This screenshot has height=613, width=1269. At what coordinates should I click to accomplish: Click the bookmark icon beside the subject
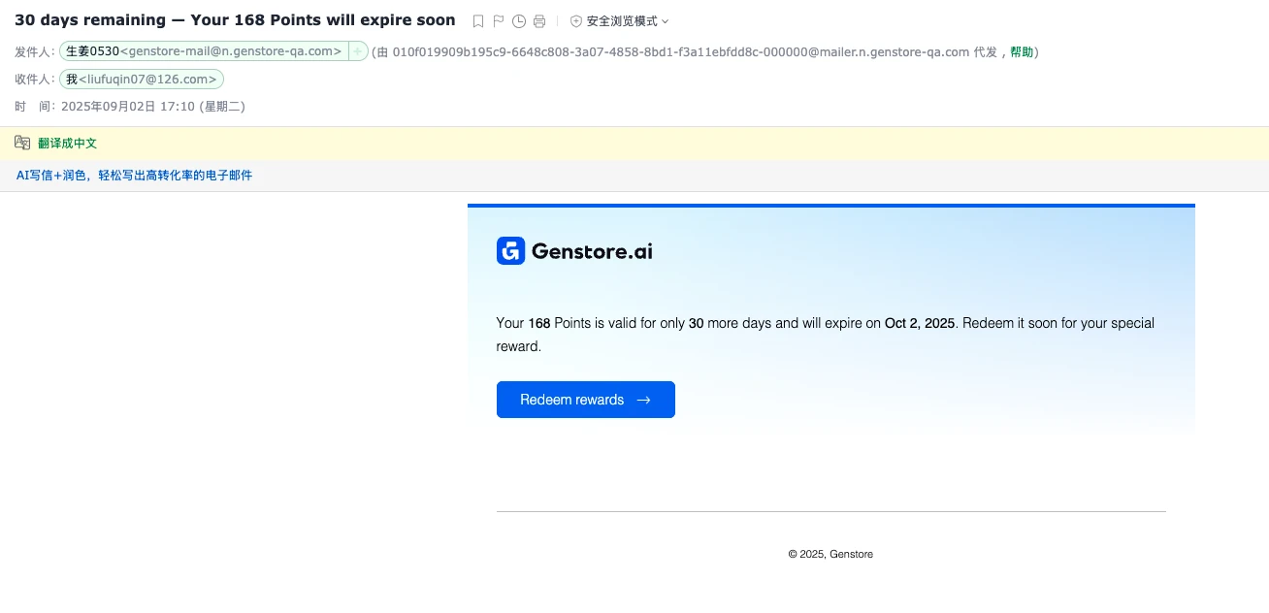coord(478,21)
